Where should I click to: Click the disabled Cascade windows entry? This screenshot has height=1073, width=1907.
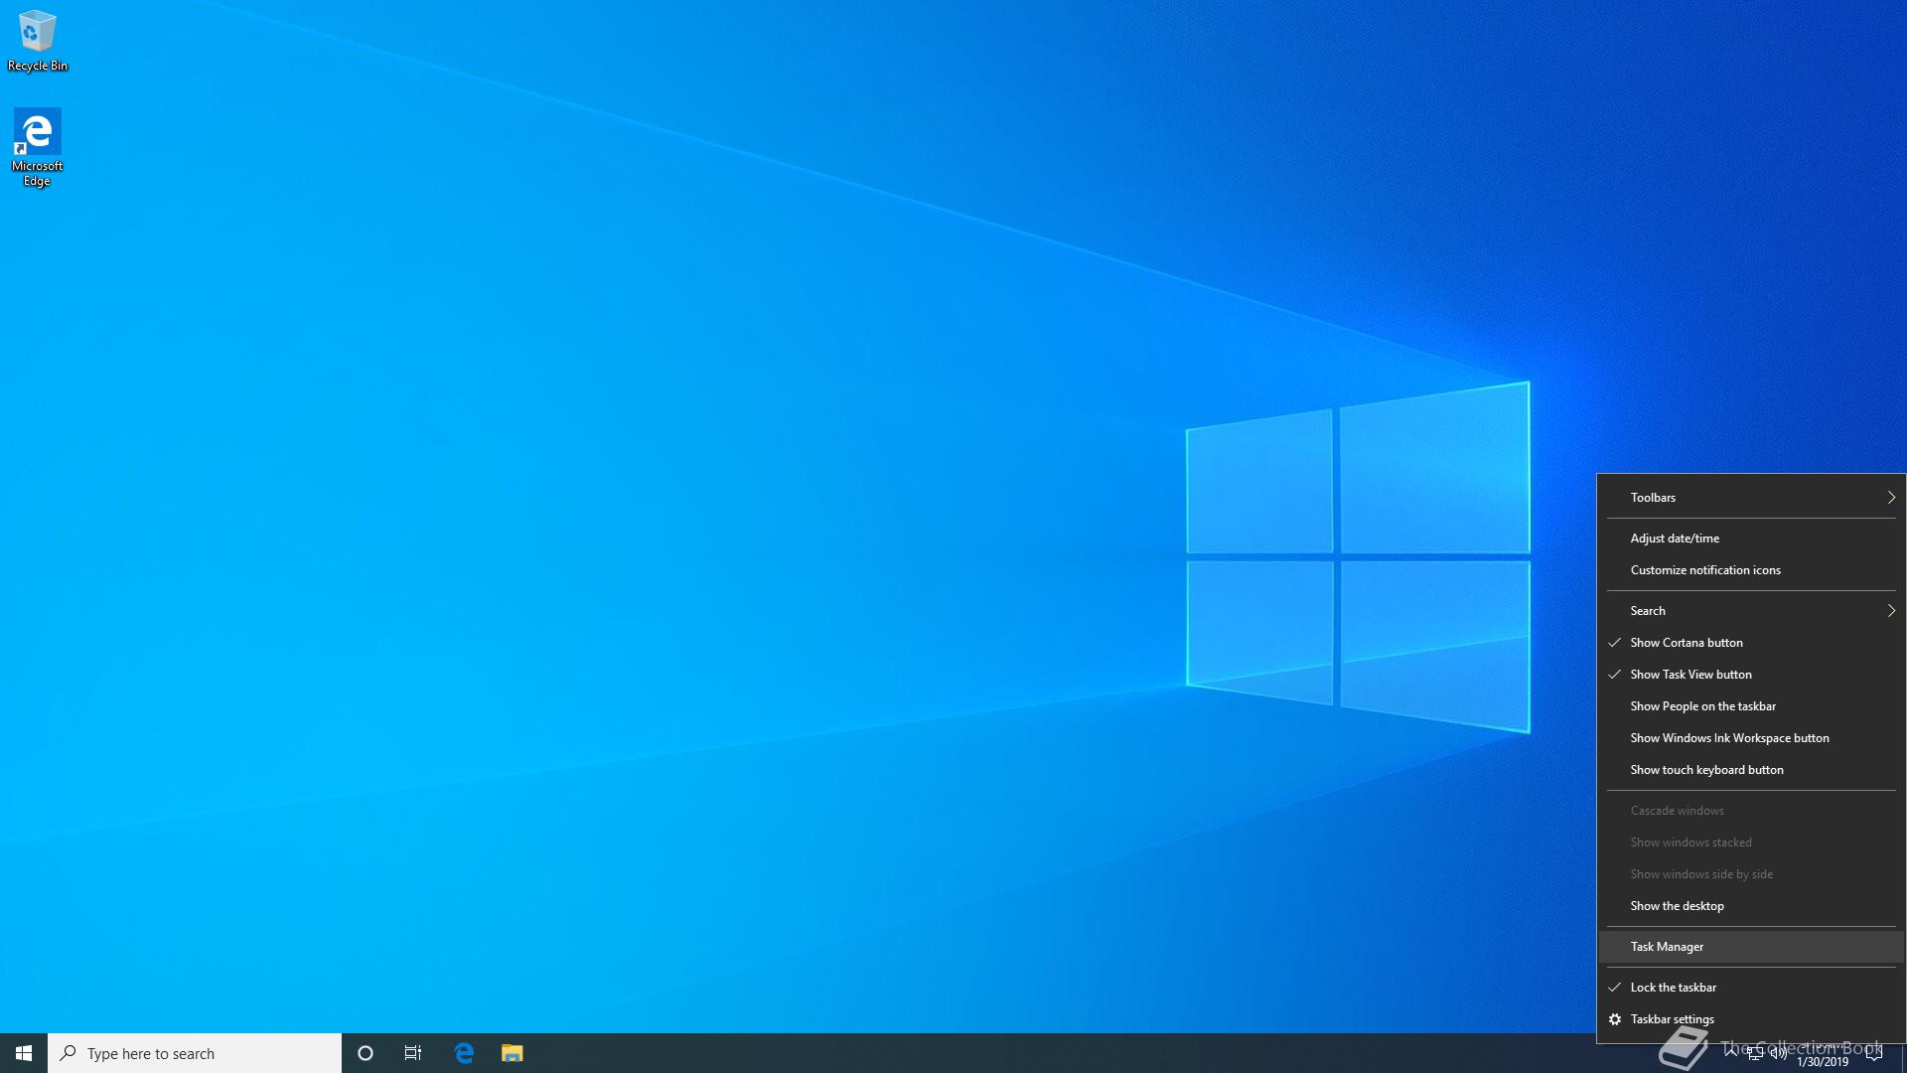[x=1751, y=811]
